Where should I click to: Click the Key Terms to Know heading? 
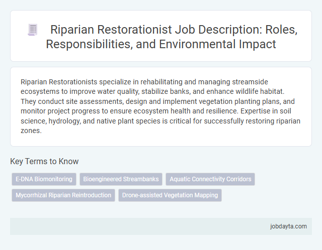44,161
